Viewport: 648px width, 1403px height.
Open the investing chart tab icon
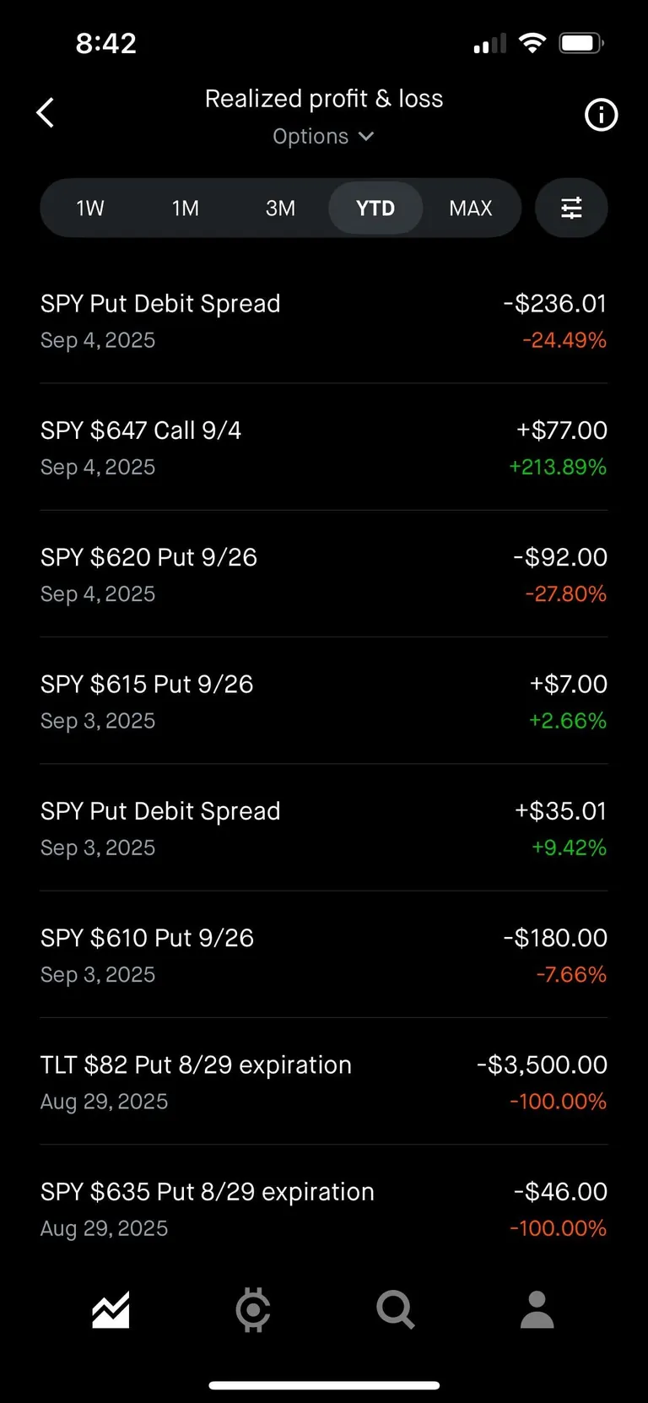click(111, 1310)
